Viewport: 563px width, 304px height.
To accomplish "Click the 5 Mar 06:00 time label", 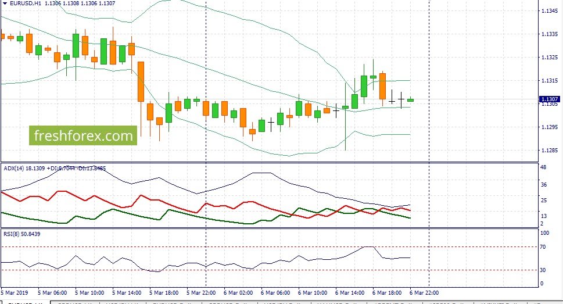I will [x=52, y=293].
